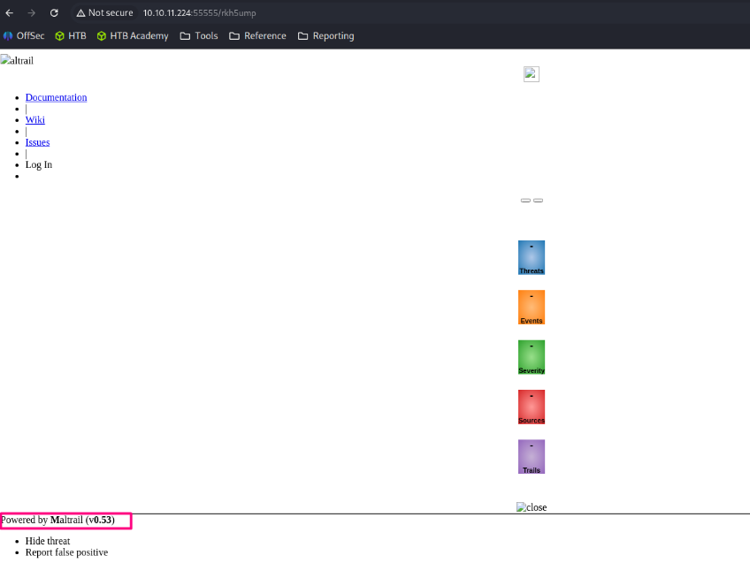
Task: Click the Not secure warning badge
Action: coord(104,13)
